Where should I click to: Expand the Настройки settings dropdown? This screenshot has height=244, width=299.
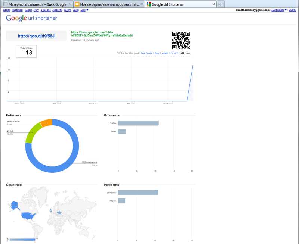tap(279, 10)
